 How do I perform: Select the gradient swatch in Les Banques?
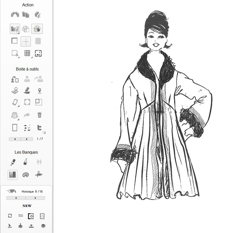(13, 175)
